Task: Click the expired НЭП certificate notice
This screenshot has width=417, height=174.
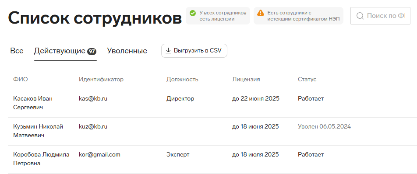Action: [298, 16]
